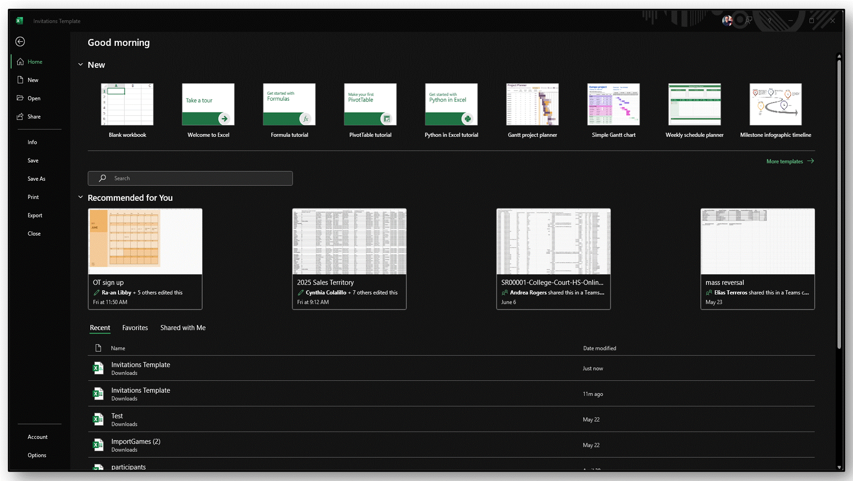Click Excel file icon for Test
Viewport: 853px width, 481px height.
pyautogui.click(x=98, y=419)
